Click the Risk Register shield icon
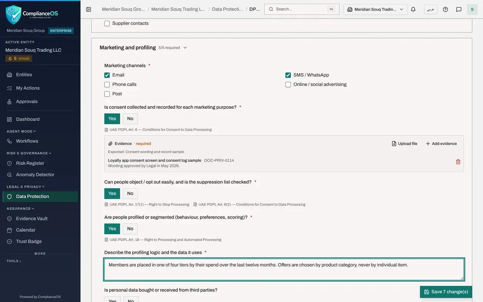The width and height of the screenshot is (483, 302). click(x=9, y=163)
